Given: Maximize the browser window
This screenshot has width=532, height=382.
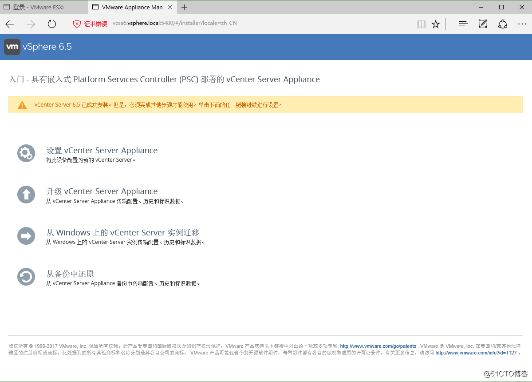Looking at the screenshot, I should (x=501, y=7).
